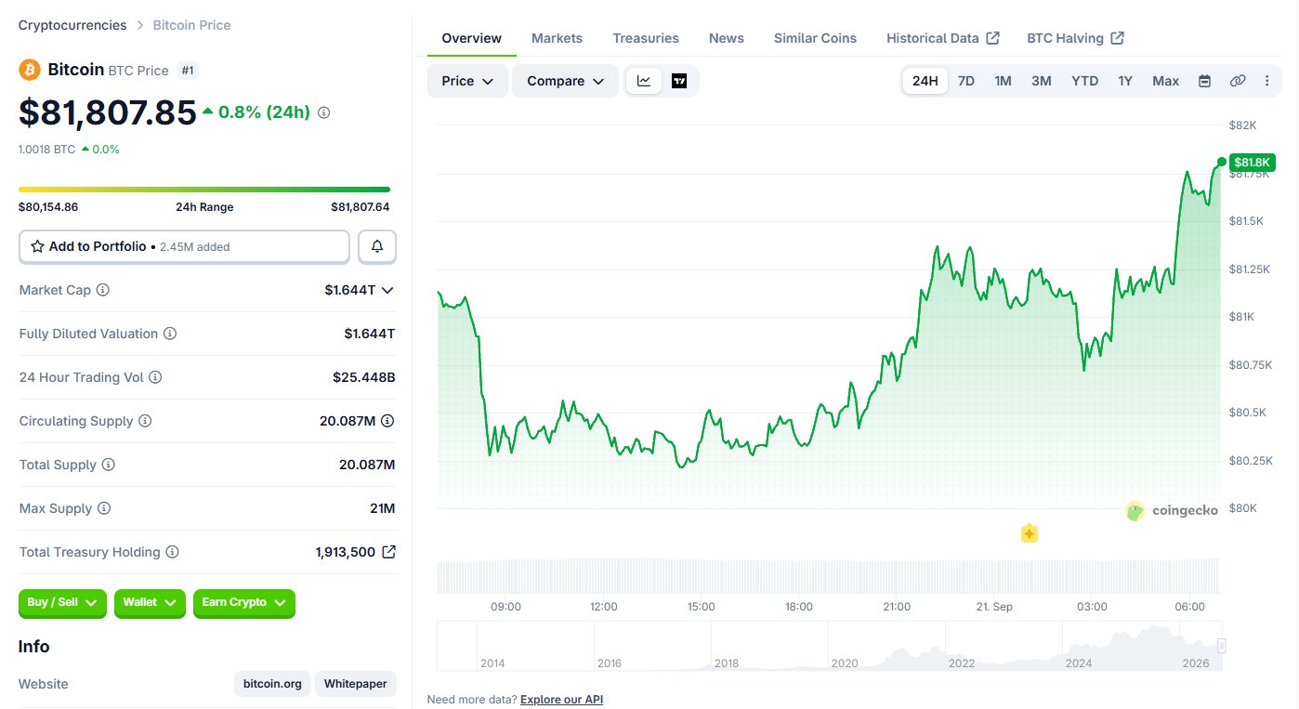Switch to the Markets tab
Image resolution: width=1299 pixels, height=709 pixels.
point(557,38)
